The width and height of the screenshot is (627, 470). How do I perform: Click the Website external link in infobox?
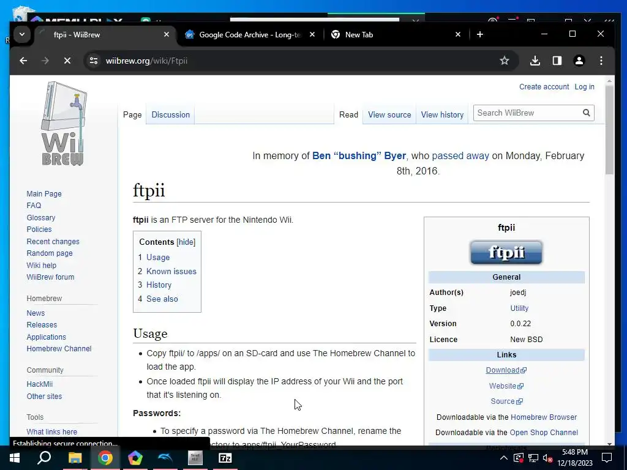click(506, 386)
